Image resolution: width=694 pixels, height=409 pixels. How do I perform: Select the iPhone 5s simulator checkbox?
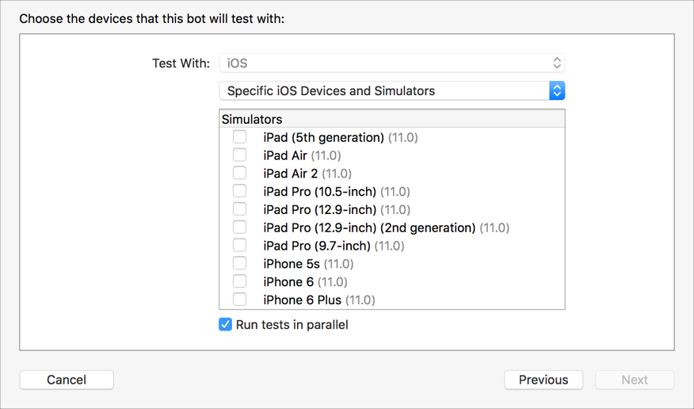239,263
